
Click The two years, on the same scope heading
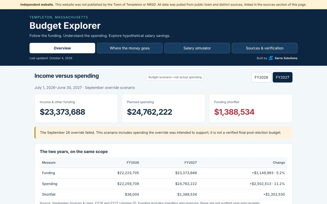[x=74, y=152]
